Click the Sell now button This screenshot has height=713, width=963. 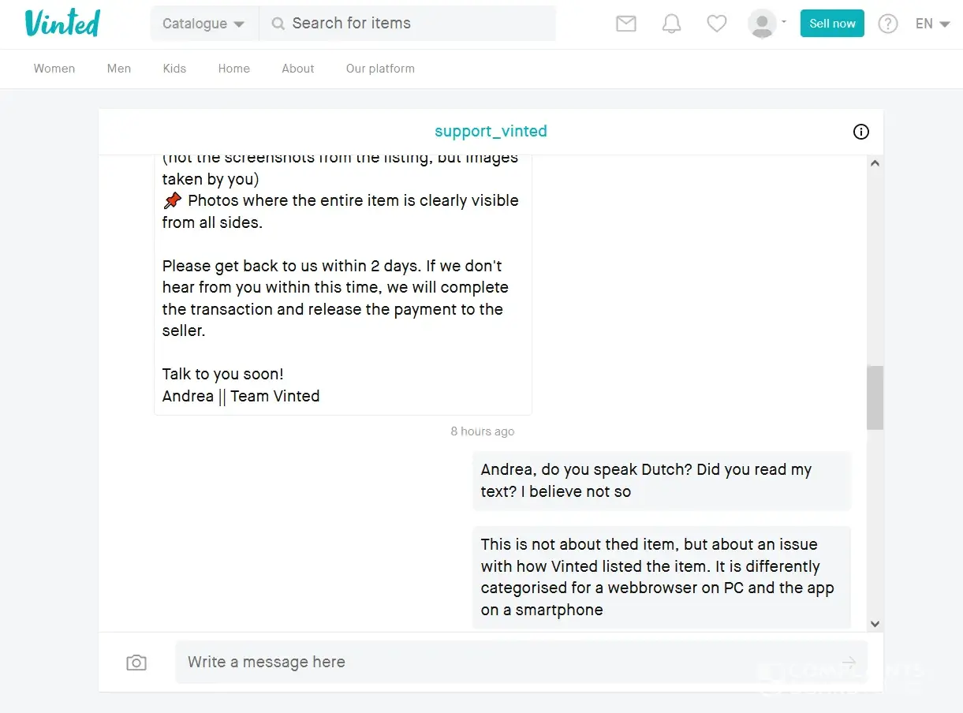tap(832, 24)
